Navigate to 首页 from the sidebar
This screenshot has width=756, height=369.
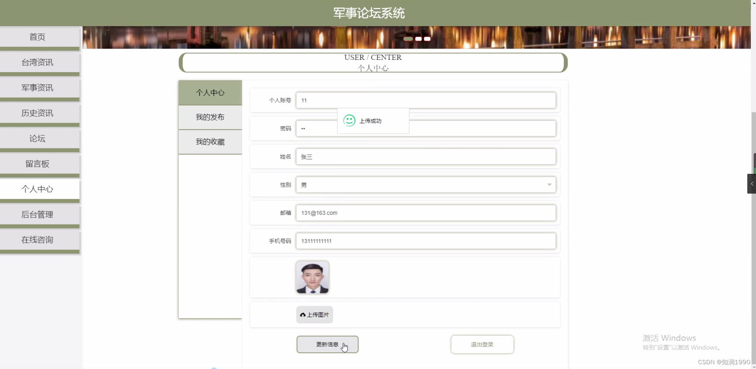38,37
